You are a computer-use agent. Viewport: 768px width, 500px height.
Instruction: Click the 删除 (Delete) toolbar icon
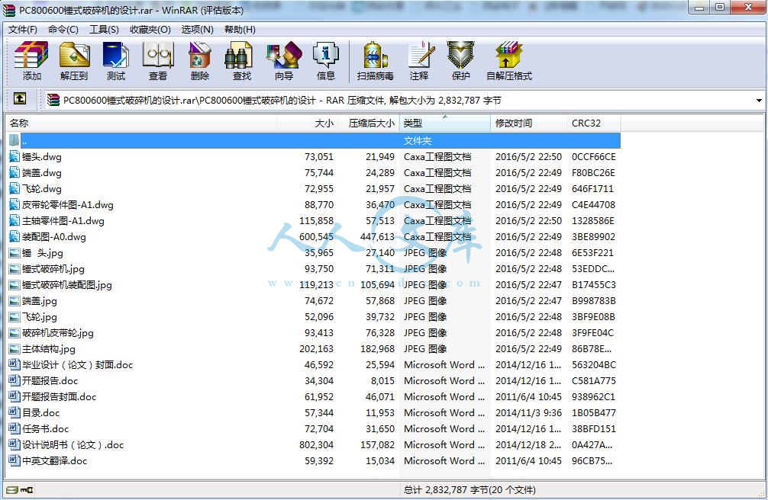(x=200, y=61)
